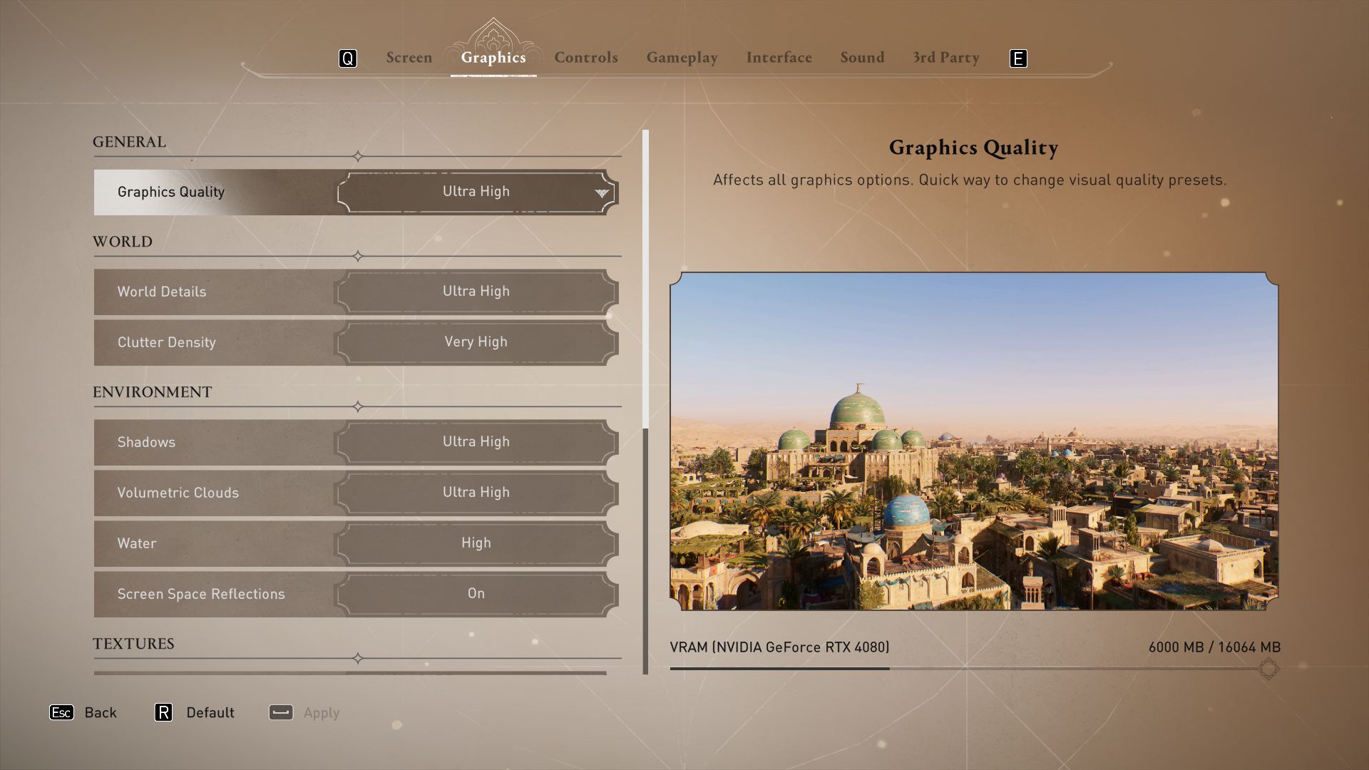Click the E next-tab key icon

(1018, 58)
